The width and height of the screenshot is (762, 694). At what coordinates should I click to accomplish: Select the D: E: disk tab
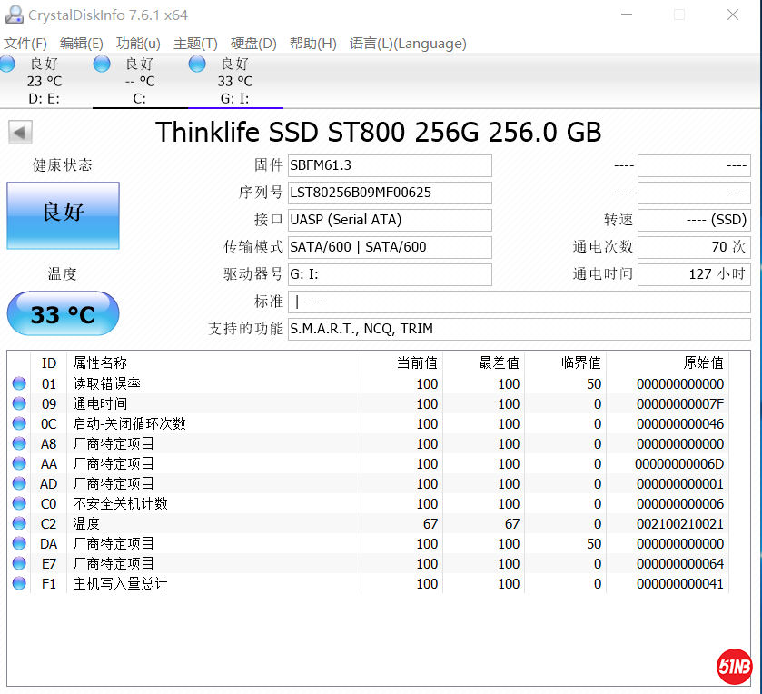click(x=44, y=81)
